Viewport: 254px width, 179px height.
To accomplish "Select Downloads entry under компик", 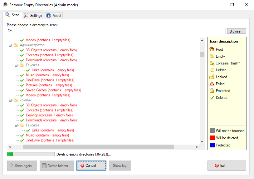I will click(51, 120).
